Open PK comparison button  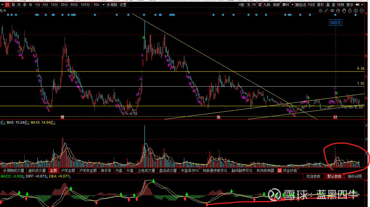(x=254, y=5)
